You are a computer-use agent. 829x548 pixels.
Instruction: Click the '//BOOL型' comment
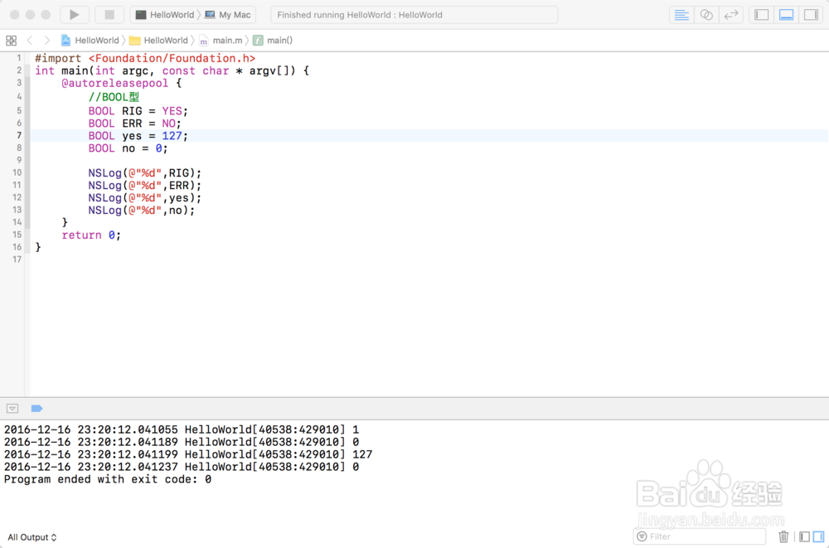pyautogui.click(x=114, y=97)
